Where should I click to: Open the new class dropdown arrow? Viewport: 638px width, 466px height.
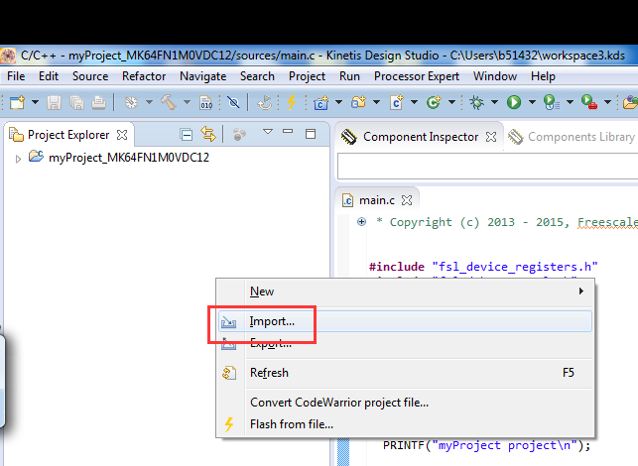(x=451, y=102)
